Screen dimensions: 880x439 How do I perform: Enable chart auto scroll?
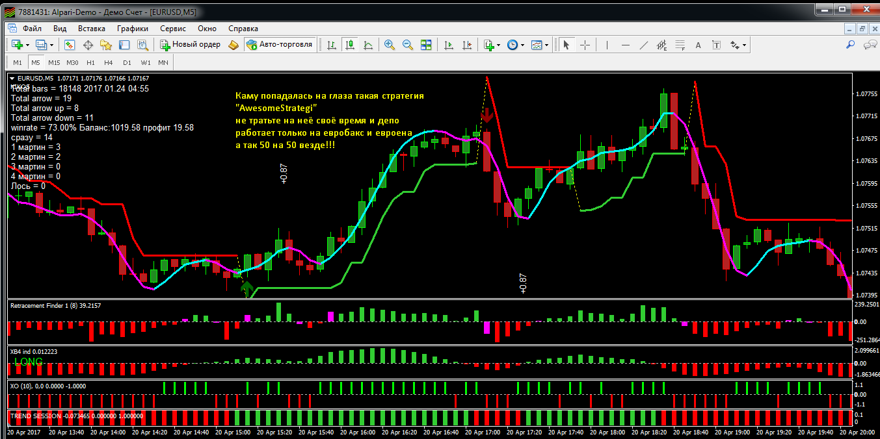coord(449,45)
